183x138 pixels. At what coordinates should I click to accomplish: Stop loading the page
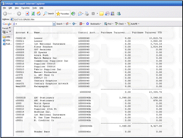(x=27, y=13)
